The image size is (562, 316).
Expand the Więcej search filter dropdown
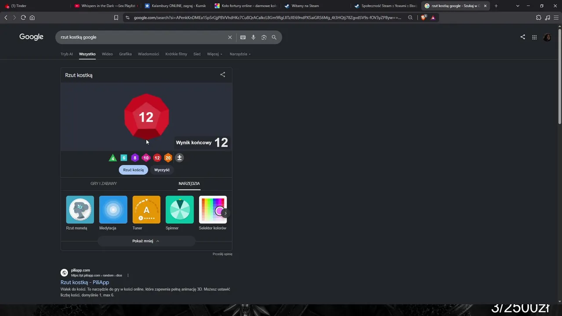[215, 54]
